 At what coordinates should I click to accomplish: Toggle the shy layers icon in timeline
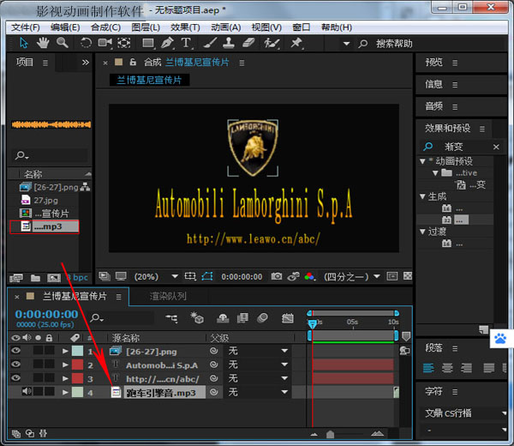click(x=223, y=318)
